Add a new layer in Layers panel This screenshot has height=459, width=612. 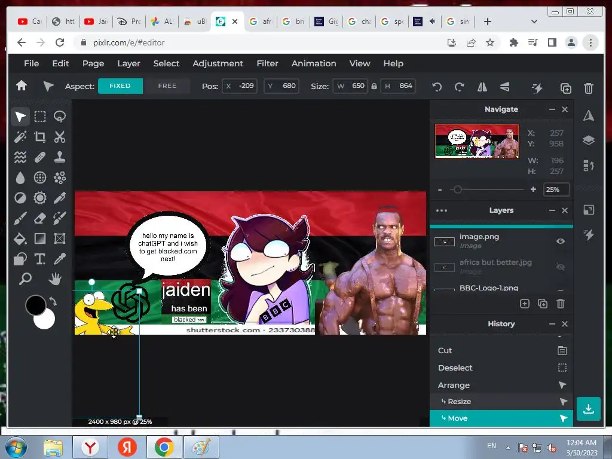click(x=525, y=304)
